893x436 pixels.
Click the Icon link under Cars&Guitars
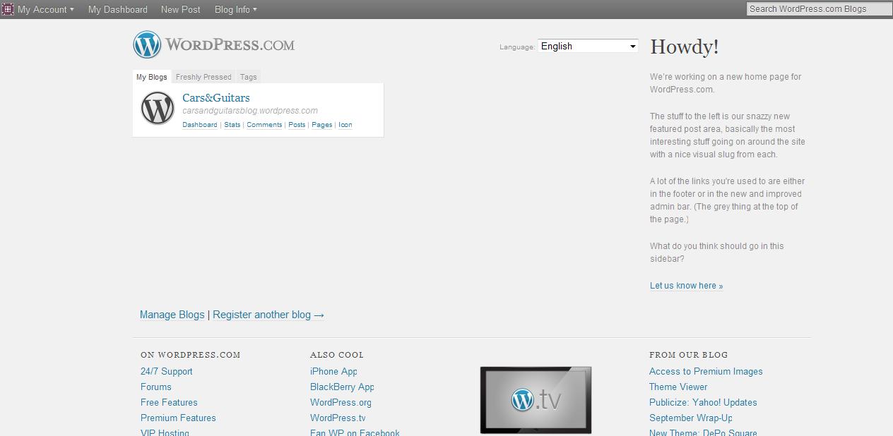point(345,125)
